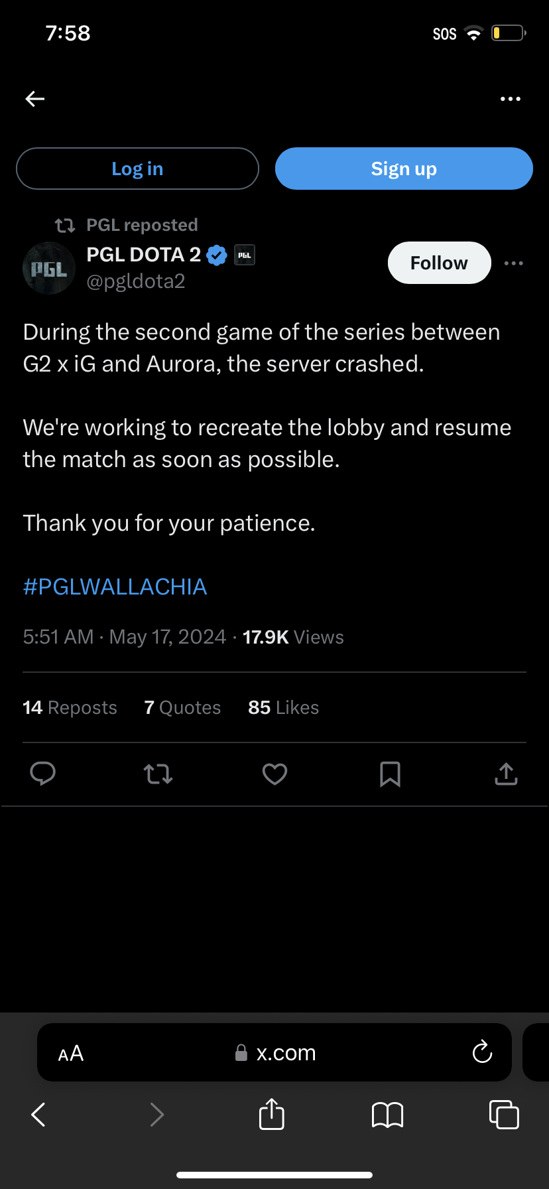View the 7 Quotes list
This screenshot has width=549, height=1189.
pos(182,708)
